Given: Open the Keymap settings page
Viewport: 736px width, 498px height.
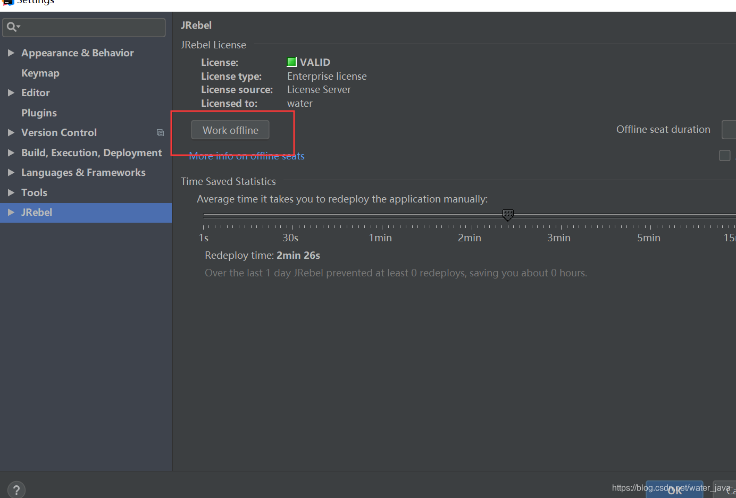Looking at the screenshot, I should tap(40, 73).
